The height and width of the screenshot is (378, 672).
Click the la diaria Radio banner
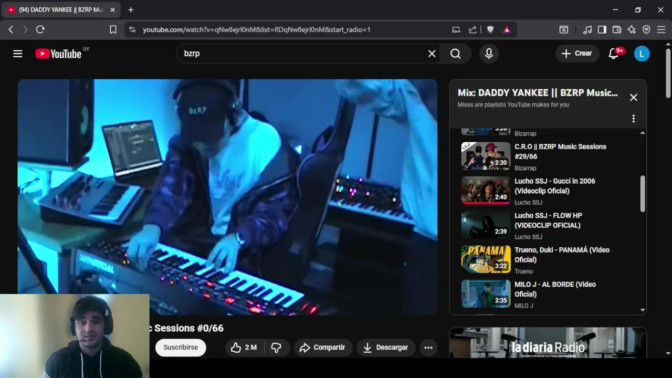(548, 343)
